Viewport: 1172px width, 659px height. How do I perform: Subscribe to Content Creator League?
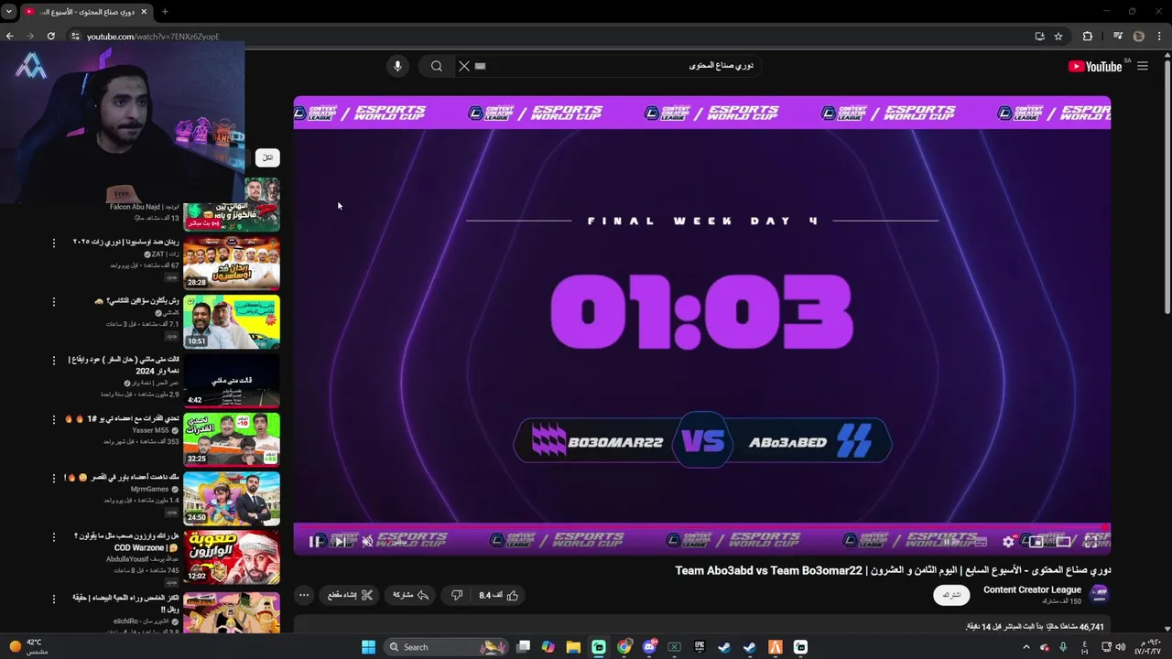tap(952, 595)
